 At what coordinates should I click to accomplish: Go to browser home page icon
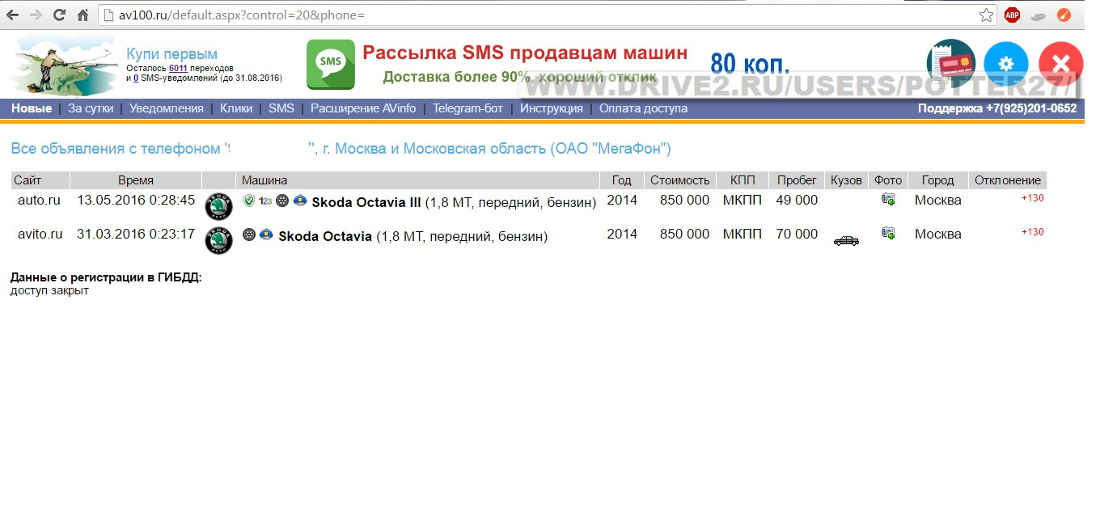tap(82, 15)
